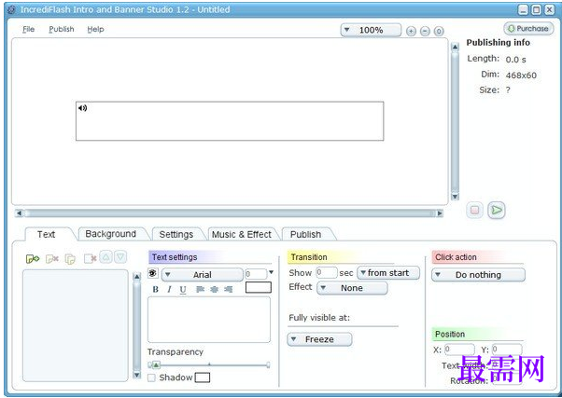Image resolution: width=562 pixels, height=398 pixels.
Task: Click the X position input field
Action: (x=459, y=350)
